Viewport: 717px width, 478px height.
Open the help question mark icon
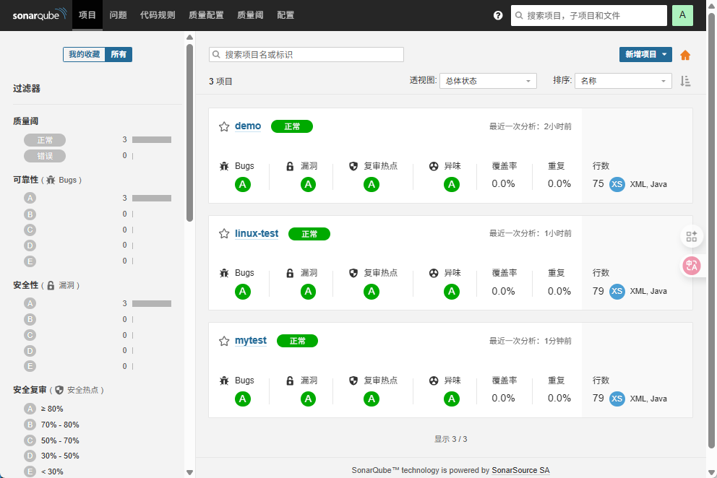tap(498, 16)
